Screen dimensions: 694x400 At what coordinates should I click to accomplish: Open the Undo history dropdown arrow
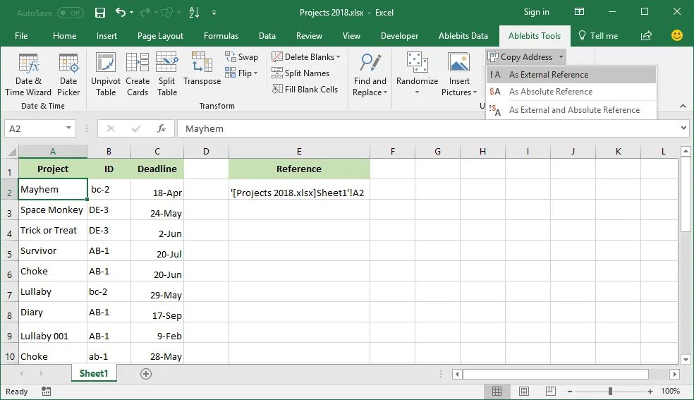point(131,13)
